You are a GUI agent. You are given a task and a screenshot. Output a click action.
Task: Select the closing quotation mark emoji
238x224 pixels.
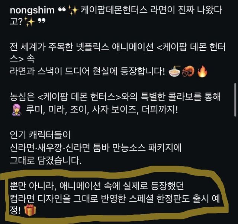click(41, 21)
